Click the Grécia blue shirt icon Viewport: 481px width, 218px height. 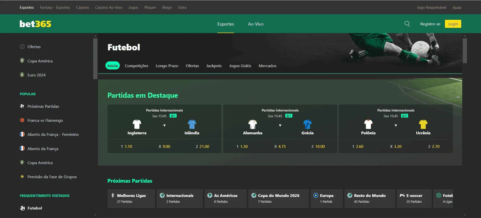coord(307,124)
